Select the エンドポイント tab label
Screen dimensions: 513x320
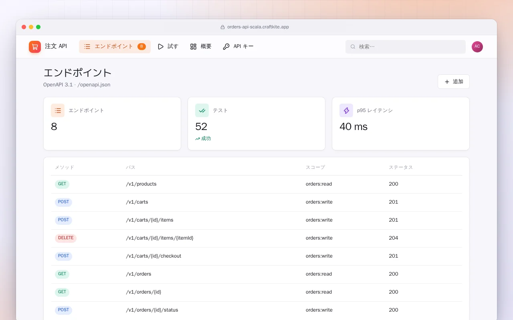114,46
